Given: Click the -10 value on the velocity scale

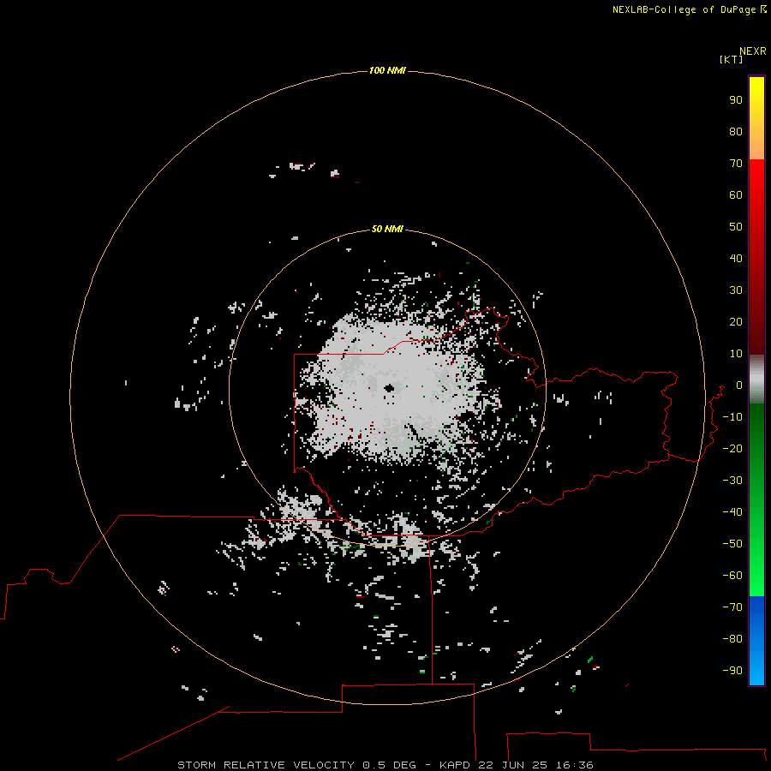Looking at the screenshot, I should 732,417.
